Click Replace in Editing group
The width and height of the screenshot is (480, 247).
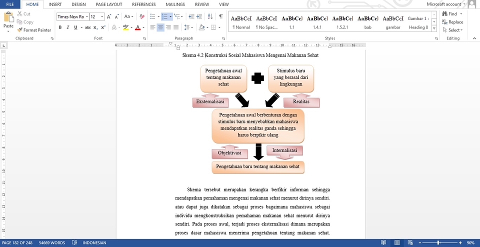click(x=452, y=22)
